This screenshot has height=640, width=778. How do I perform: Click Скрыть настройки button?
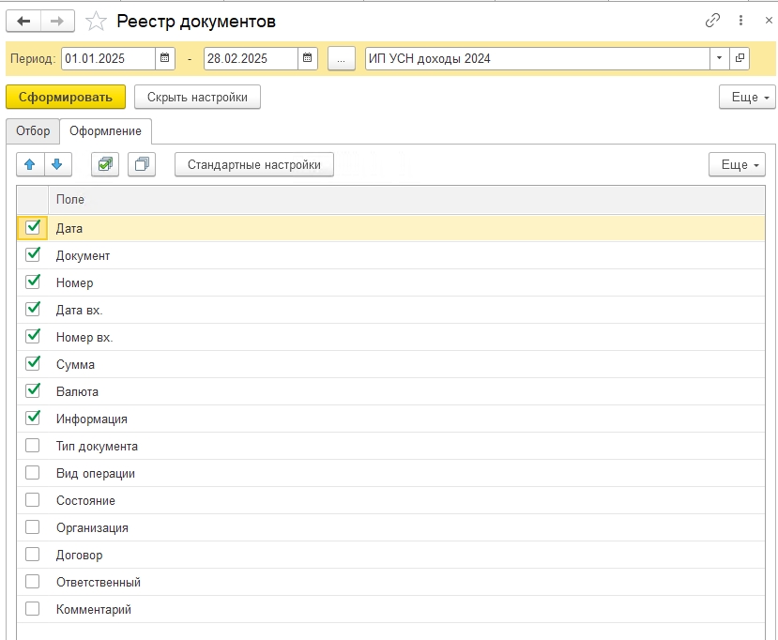point(197,97)
